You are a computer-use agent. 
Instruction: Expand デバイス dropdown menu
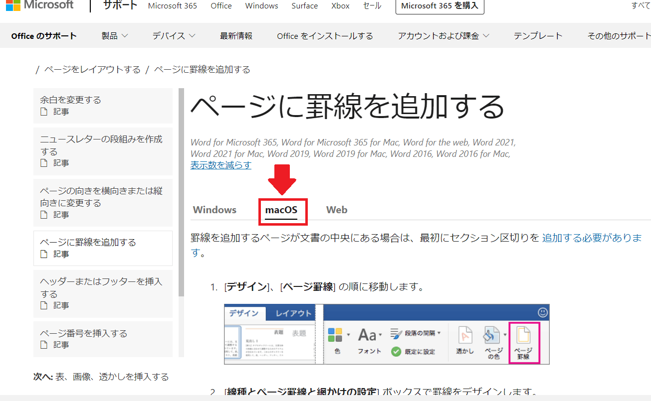tap(174, 36)
